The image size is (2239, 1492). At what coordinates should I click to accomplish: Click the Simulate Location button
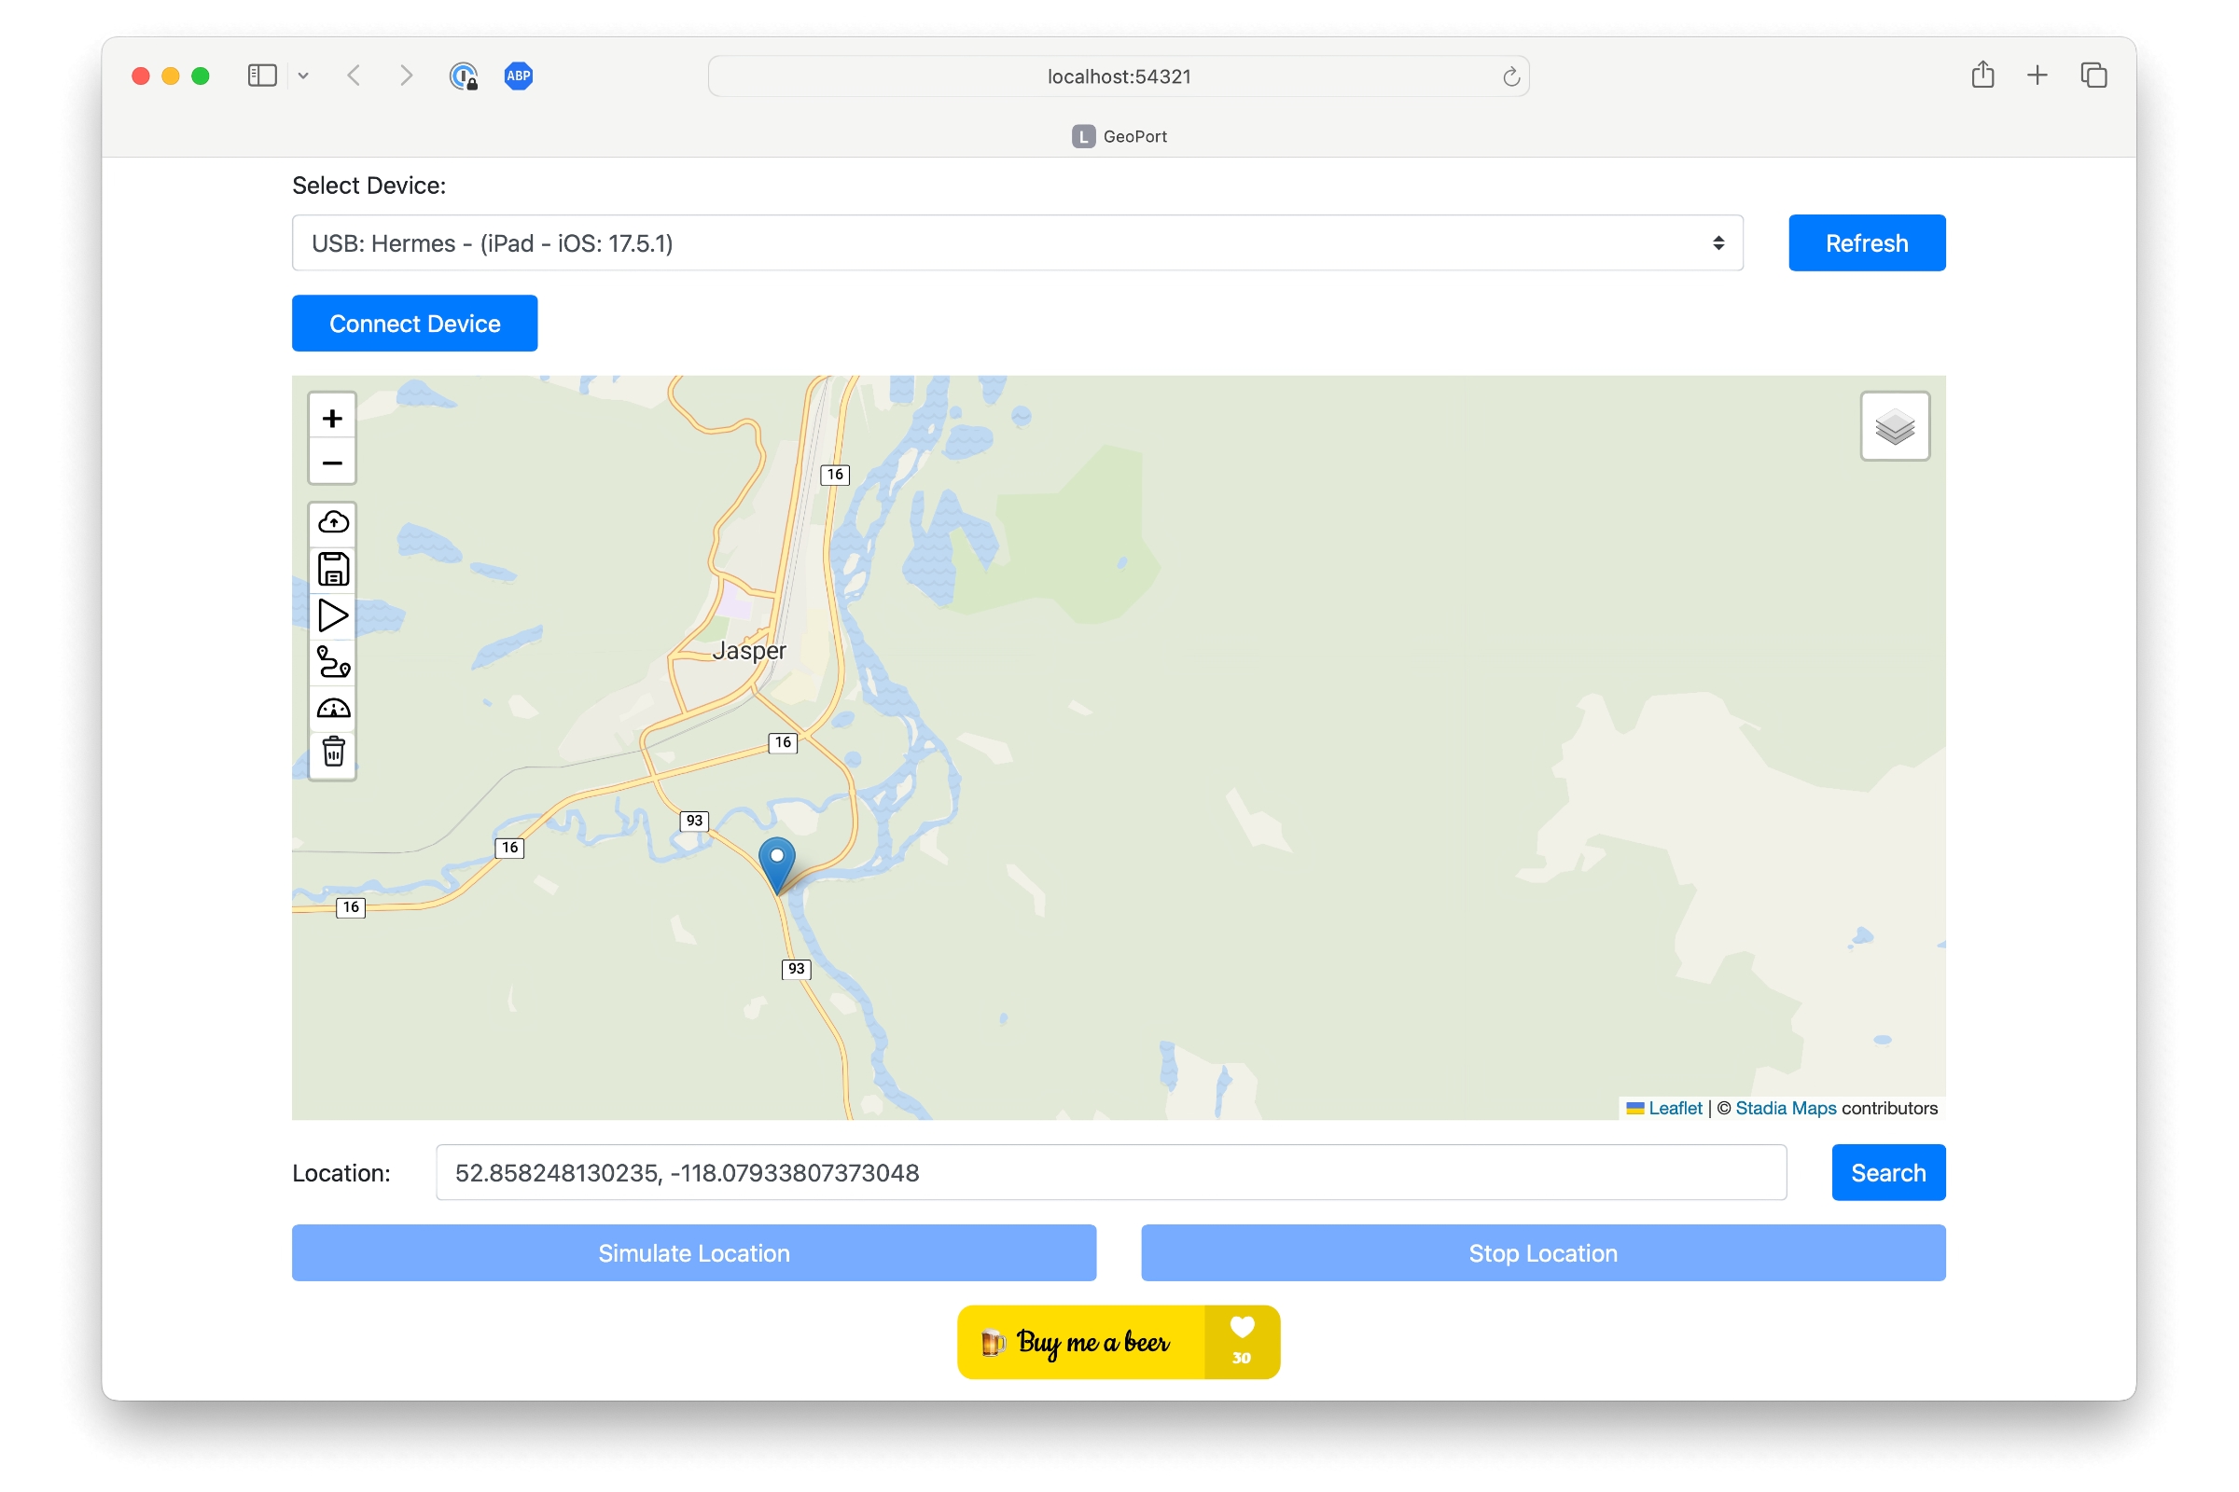pyautogui.click(x=691, y=1252)
